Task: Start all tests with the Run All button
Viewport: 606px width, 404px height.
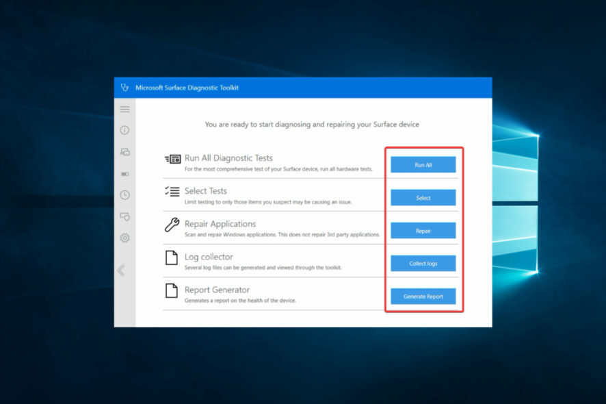Action: click(x=423, y=164)
